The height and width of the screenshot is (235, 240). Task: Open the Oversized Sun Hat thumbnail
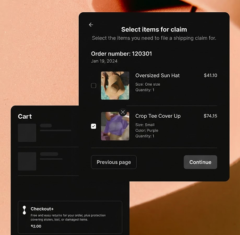pos(115,86)
